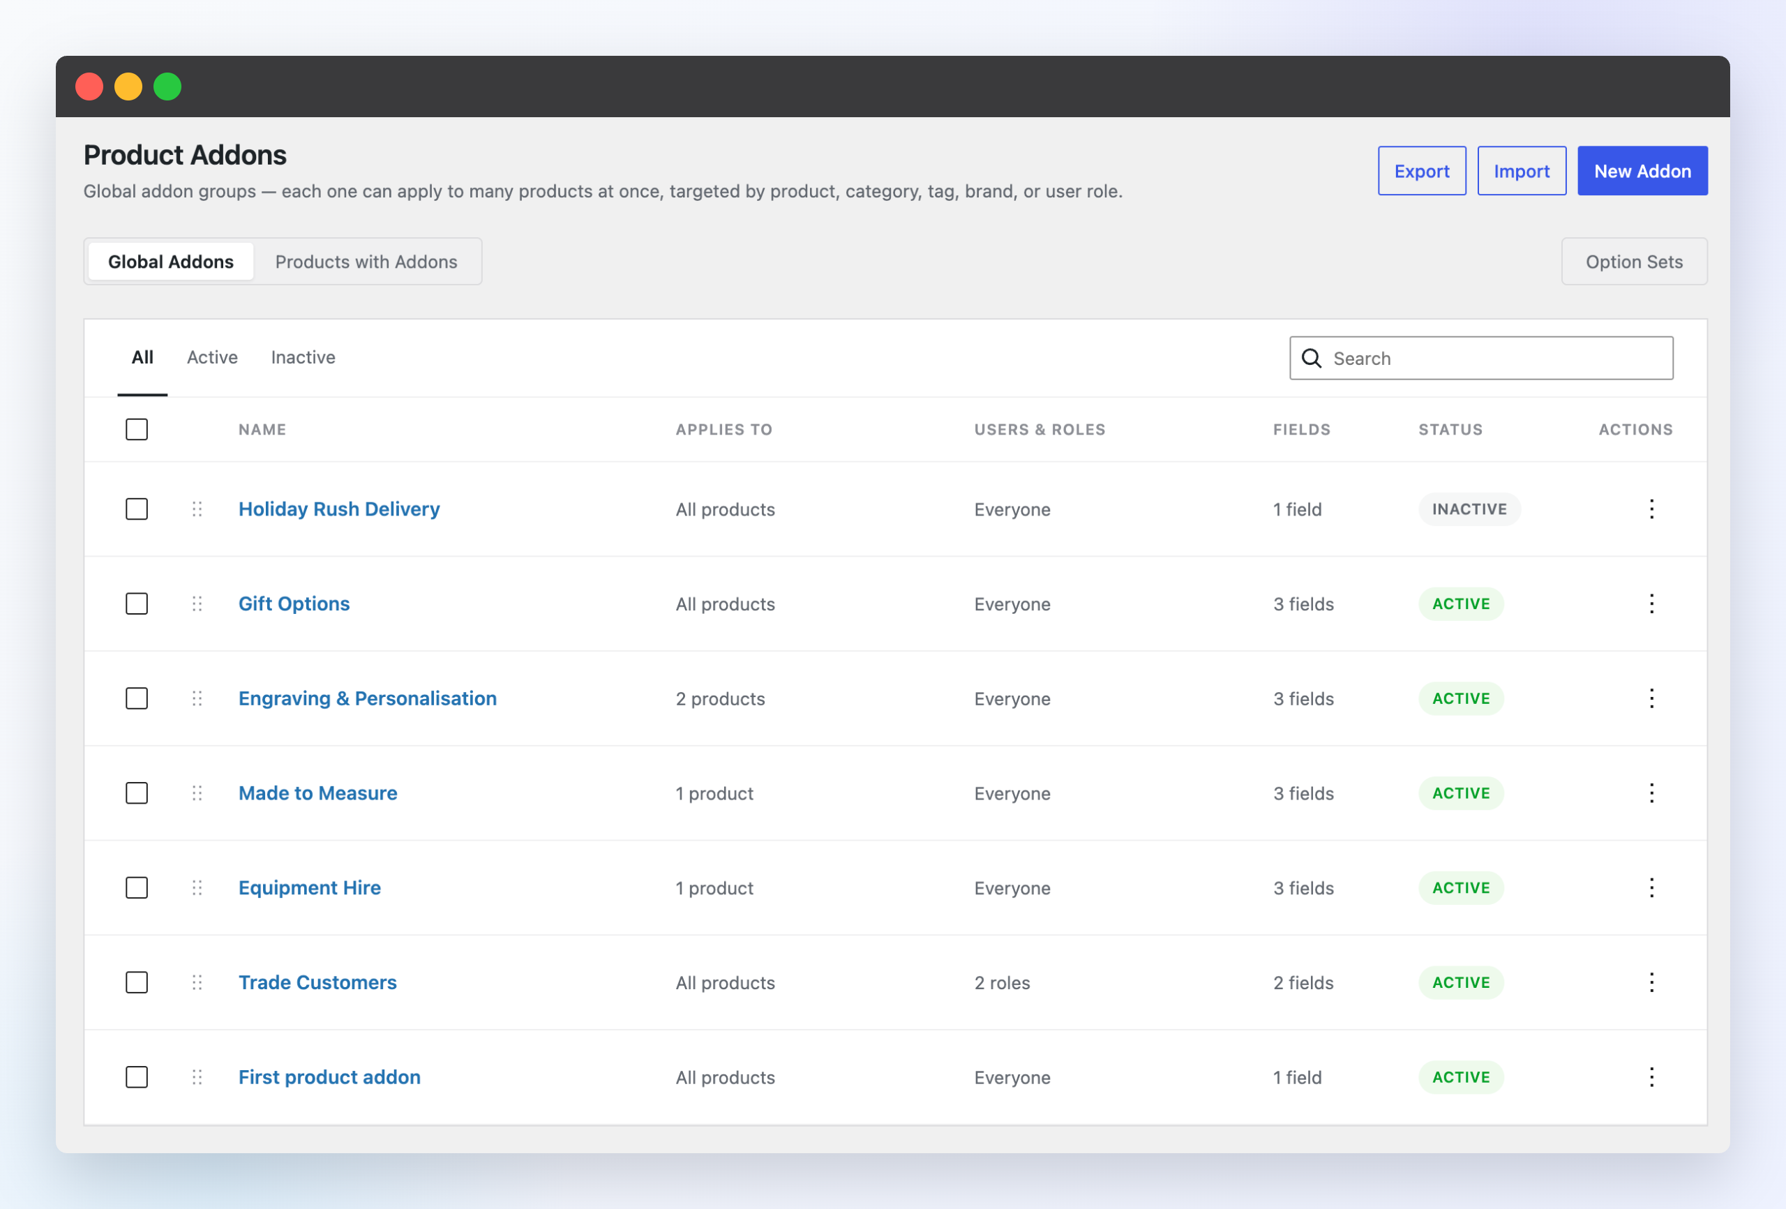Select the Equipment Hire checkbox
This screenshot has width=1786, height=1209.
coord(137,887)
